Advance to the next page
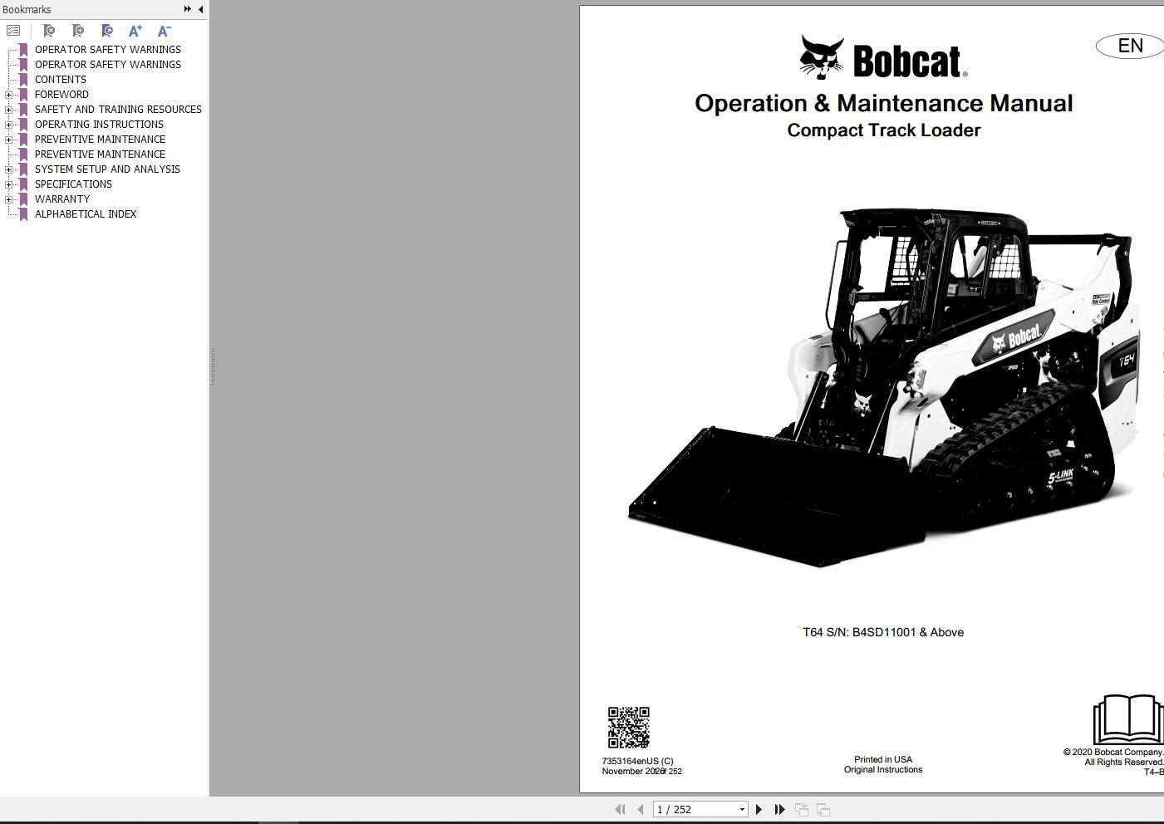 click(759, 808)
